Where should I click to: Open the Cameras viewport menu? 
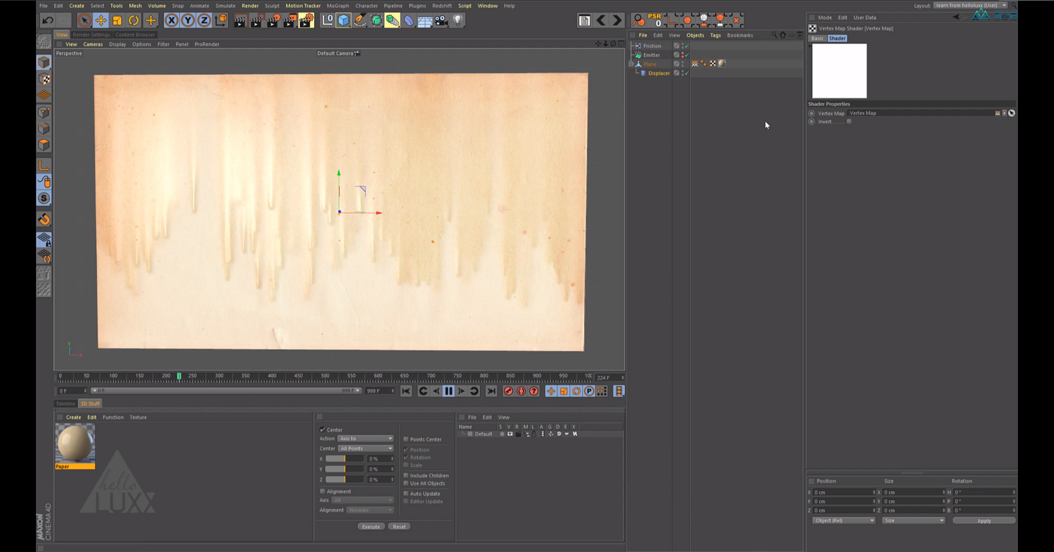[93, 44]
